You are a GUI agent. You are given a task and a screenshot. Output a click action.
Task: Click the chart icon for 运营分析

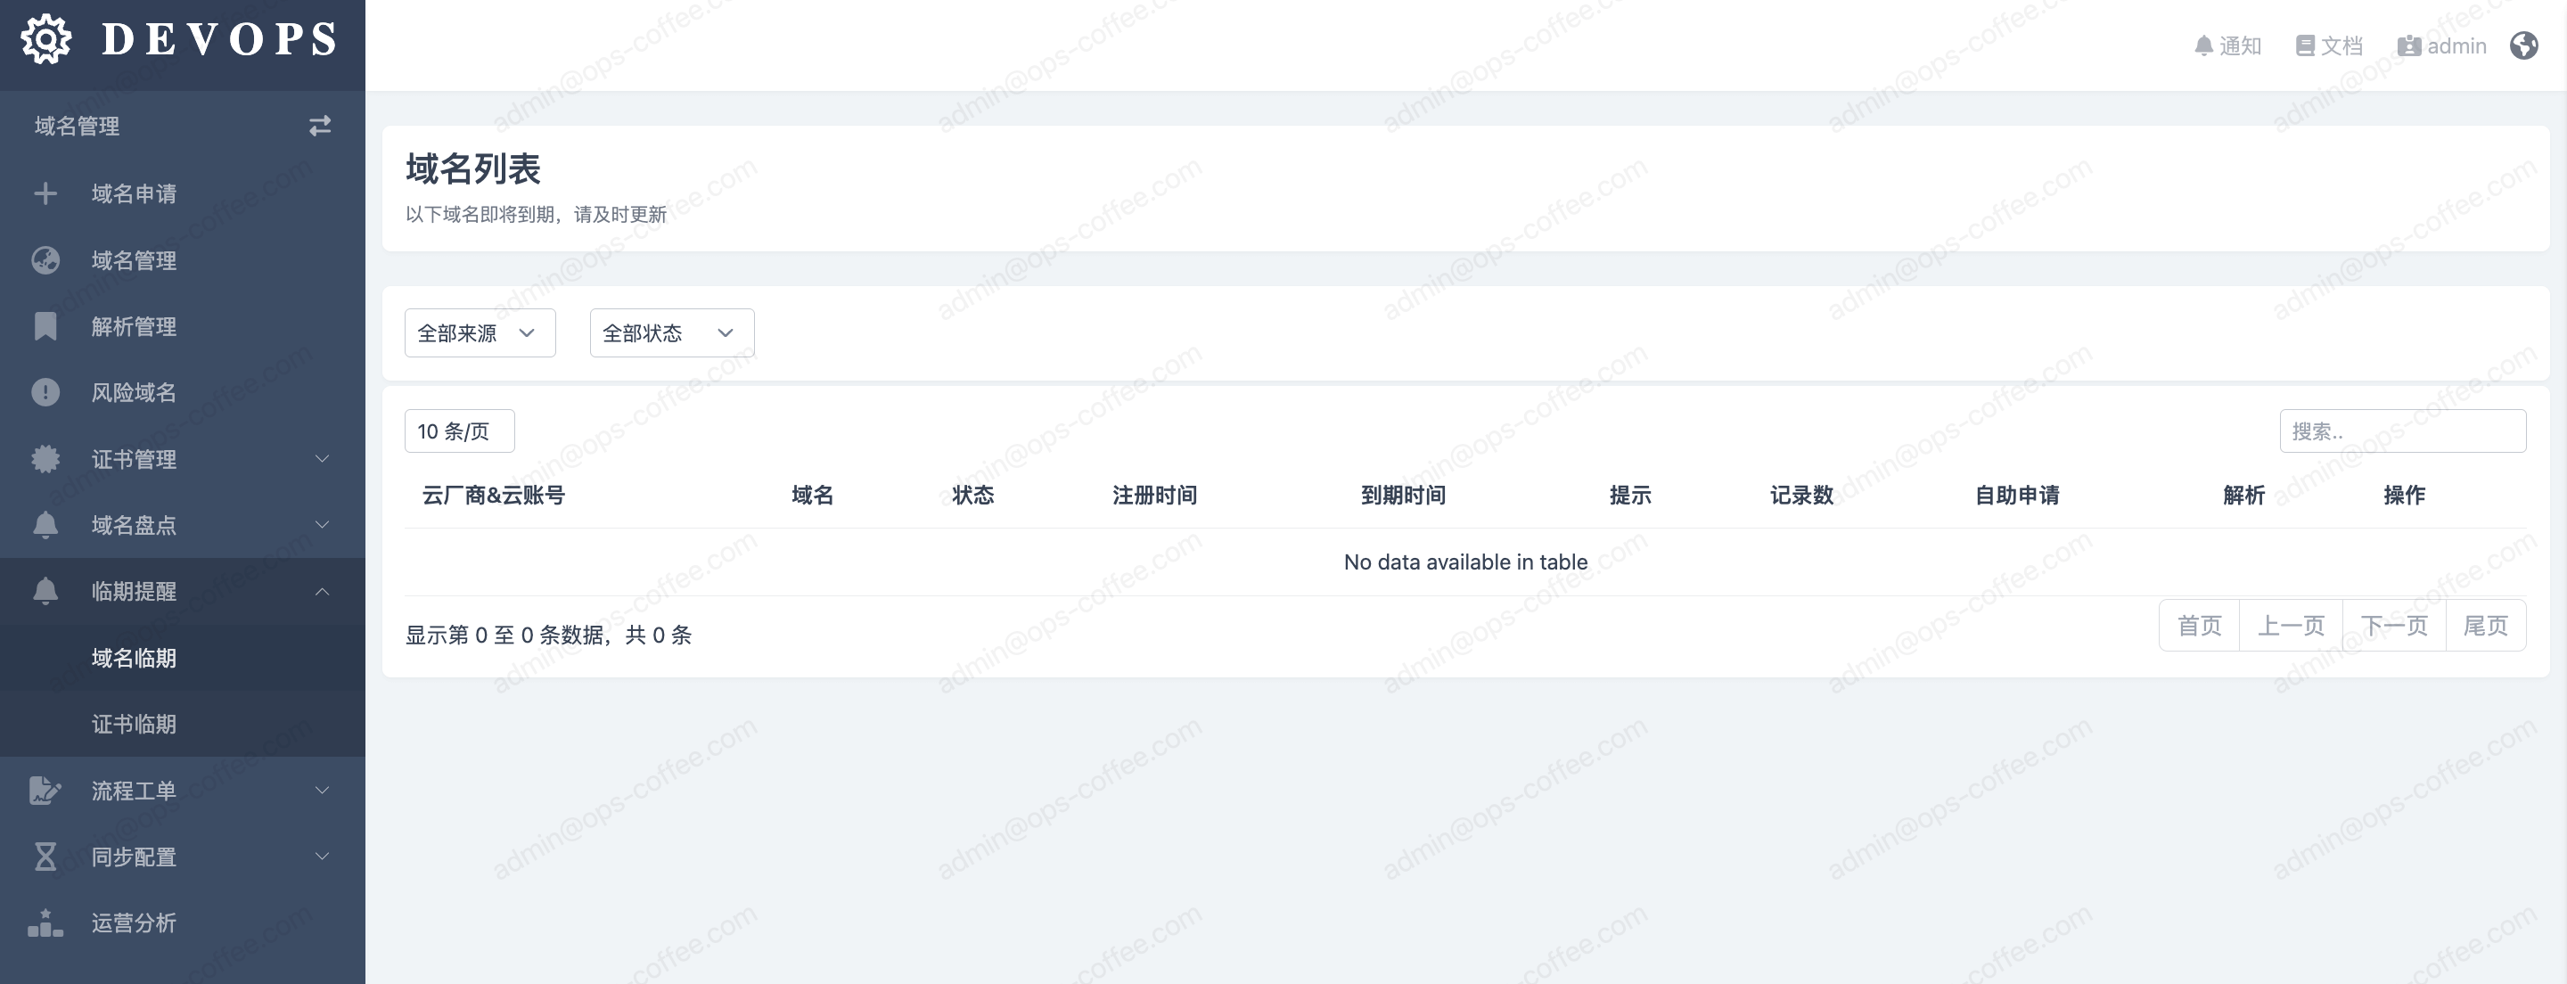click(x=45, y=923)
